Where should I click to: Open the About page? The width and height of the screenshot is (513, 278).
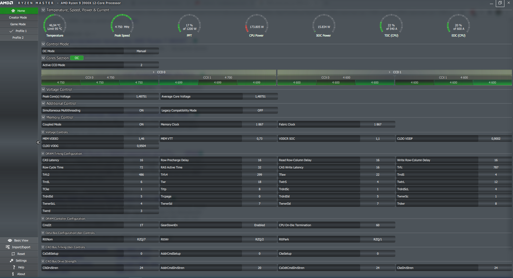point(19,274)
